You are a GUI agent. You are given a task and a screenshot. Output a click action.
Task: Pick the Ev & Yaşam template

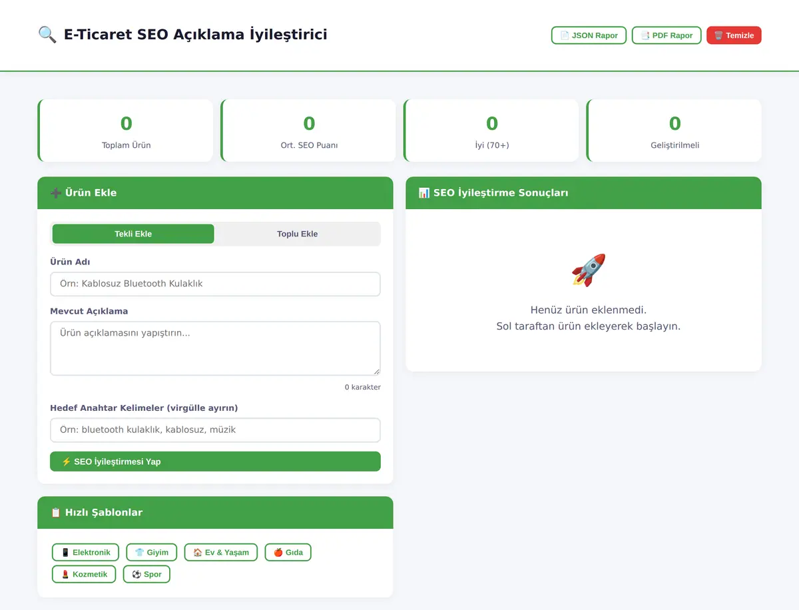[x=221, y=552]
